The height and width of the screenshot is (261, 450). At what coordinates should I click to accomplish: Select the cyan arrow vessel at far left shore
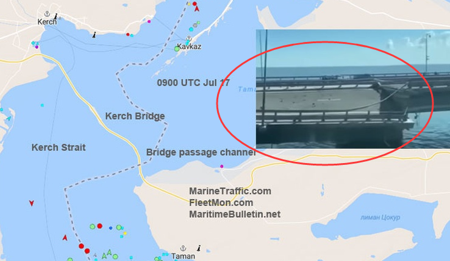click(9, 118)
